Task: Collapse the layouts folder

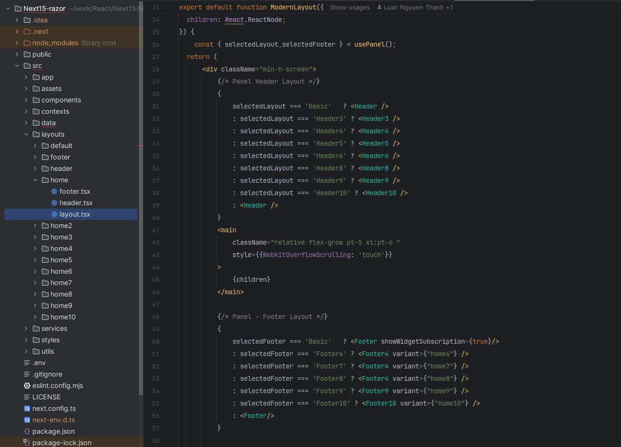Action: 26,134
